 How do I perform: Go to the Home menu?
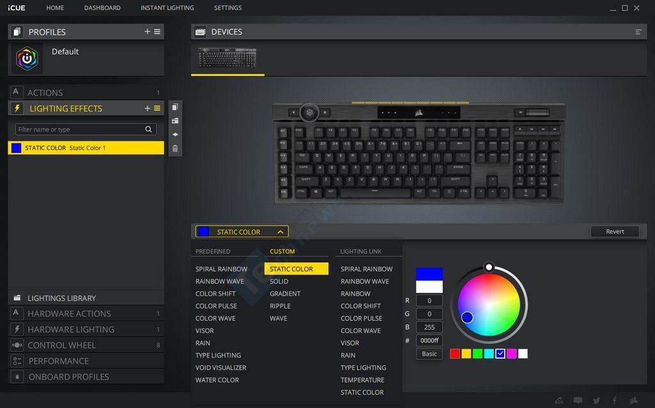(x=55, y=8)
